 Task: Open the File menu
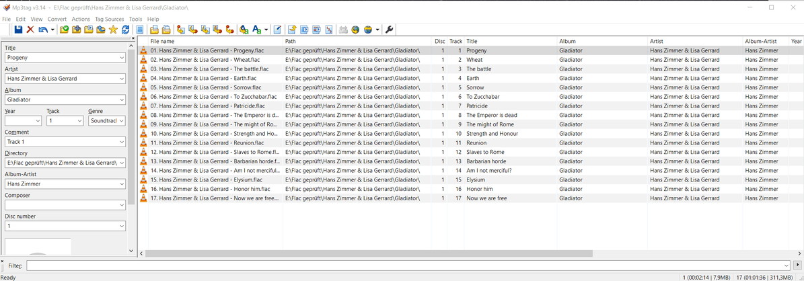pyautogui.click(x=6, y=19)
